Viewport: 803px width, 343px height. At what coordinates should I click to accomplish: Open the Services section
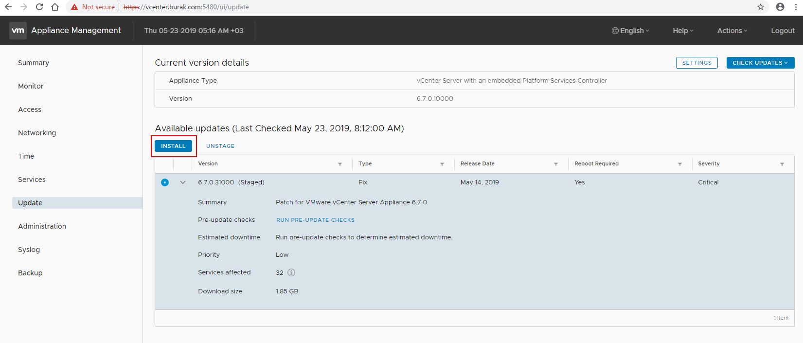(x=32, y=180)
